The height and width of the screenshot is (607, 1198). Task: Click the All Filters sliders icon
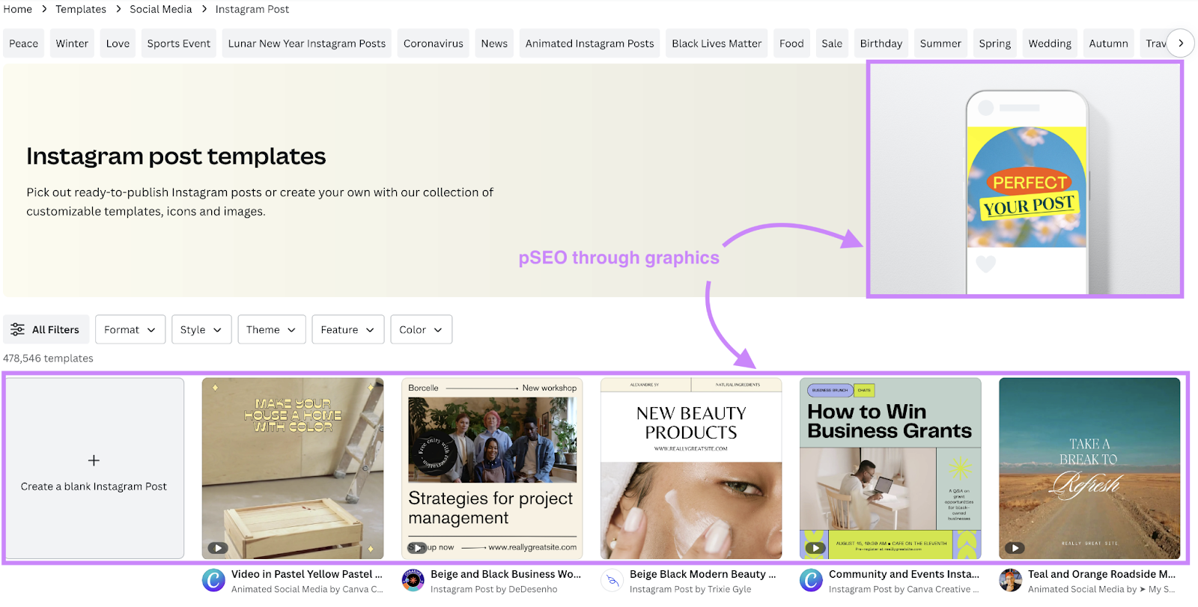(17, 329)
